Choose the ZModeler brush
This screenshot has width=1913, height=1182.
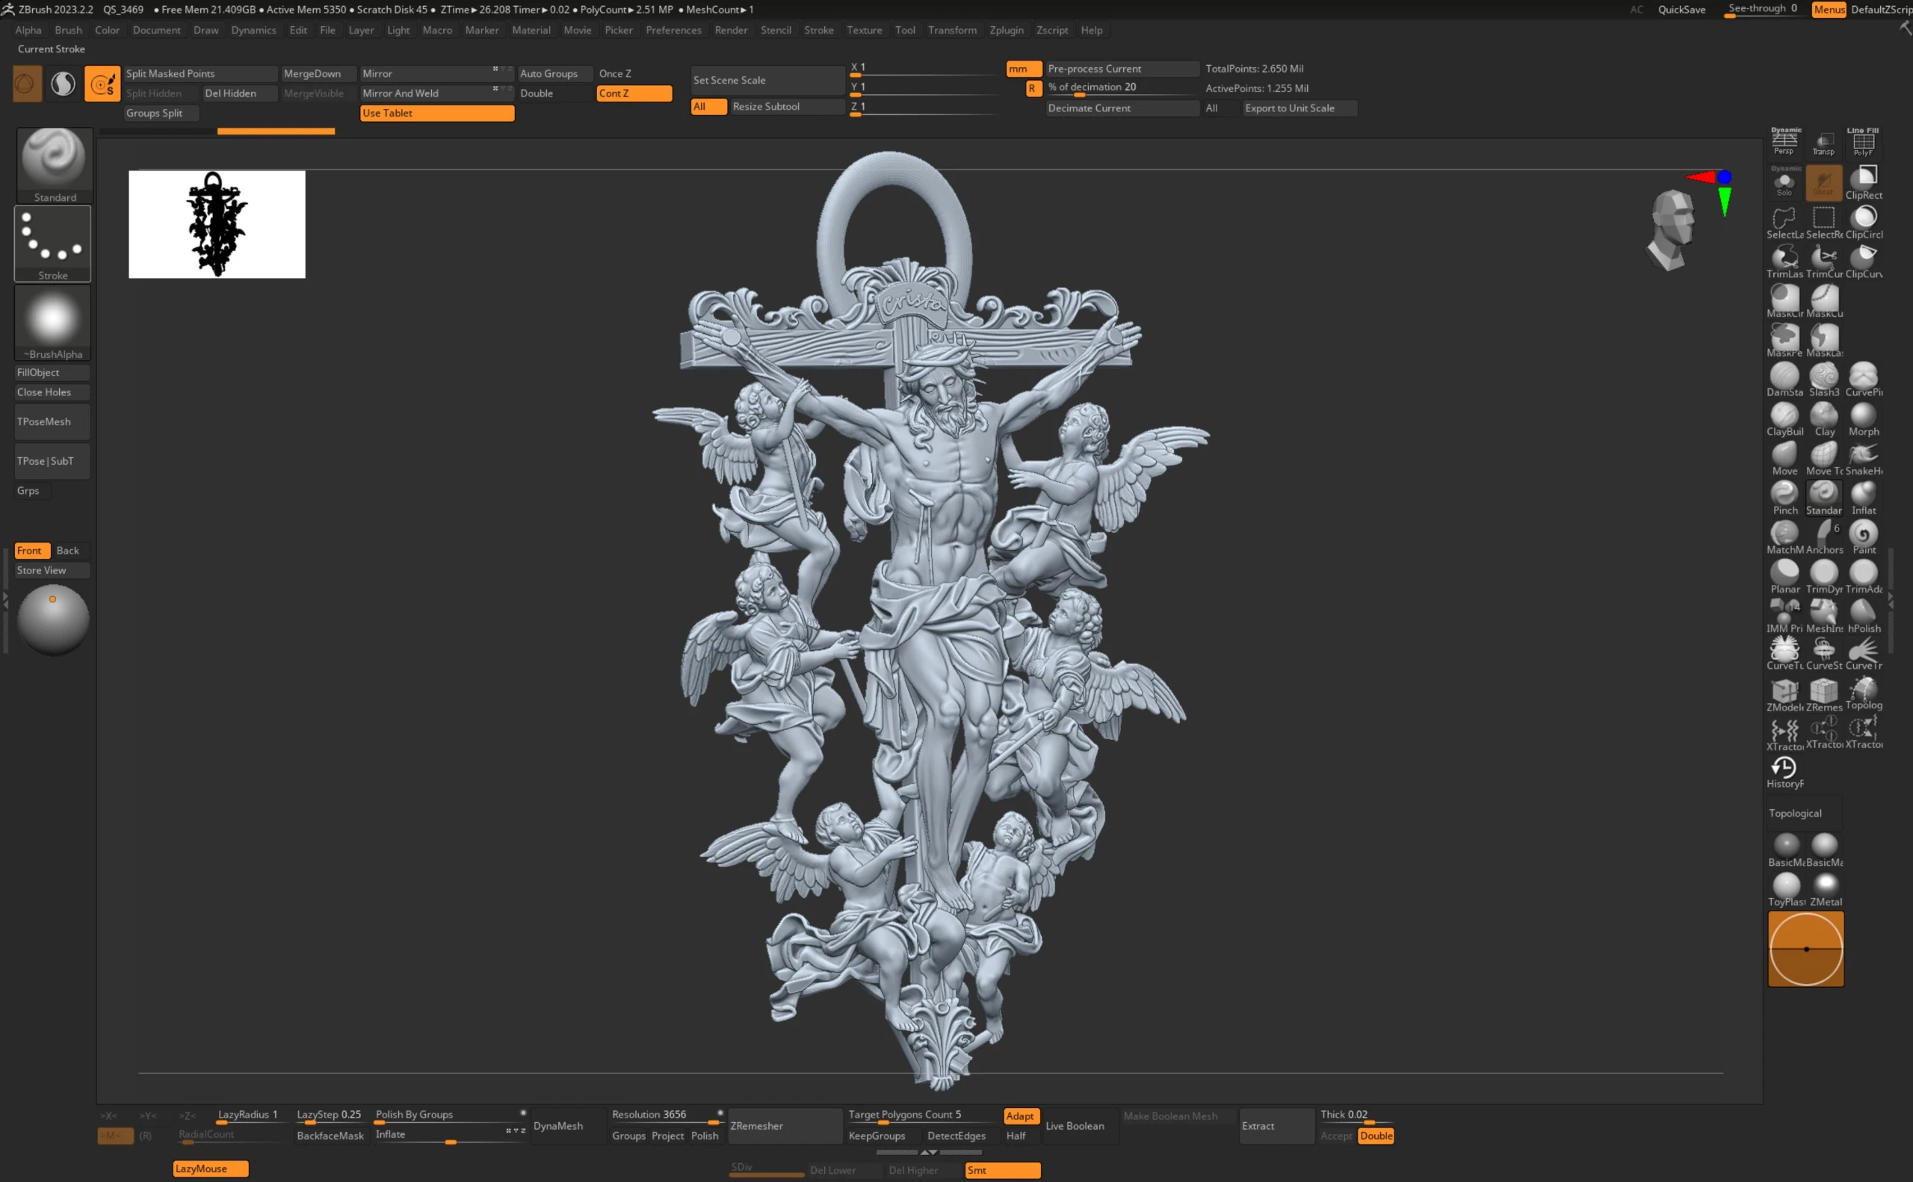pyautogui.click(x=1784, y=695)
